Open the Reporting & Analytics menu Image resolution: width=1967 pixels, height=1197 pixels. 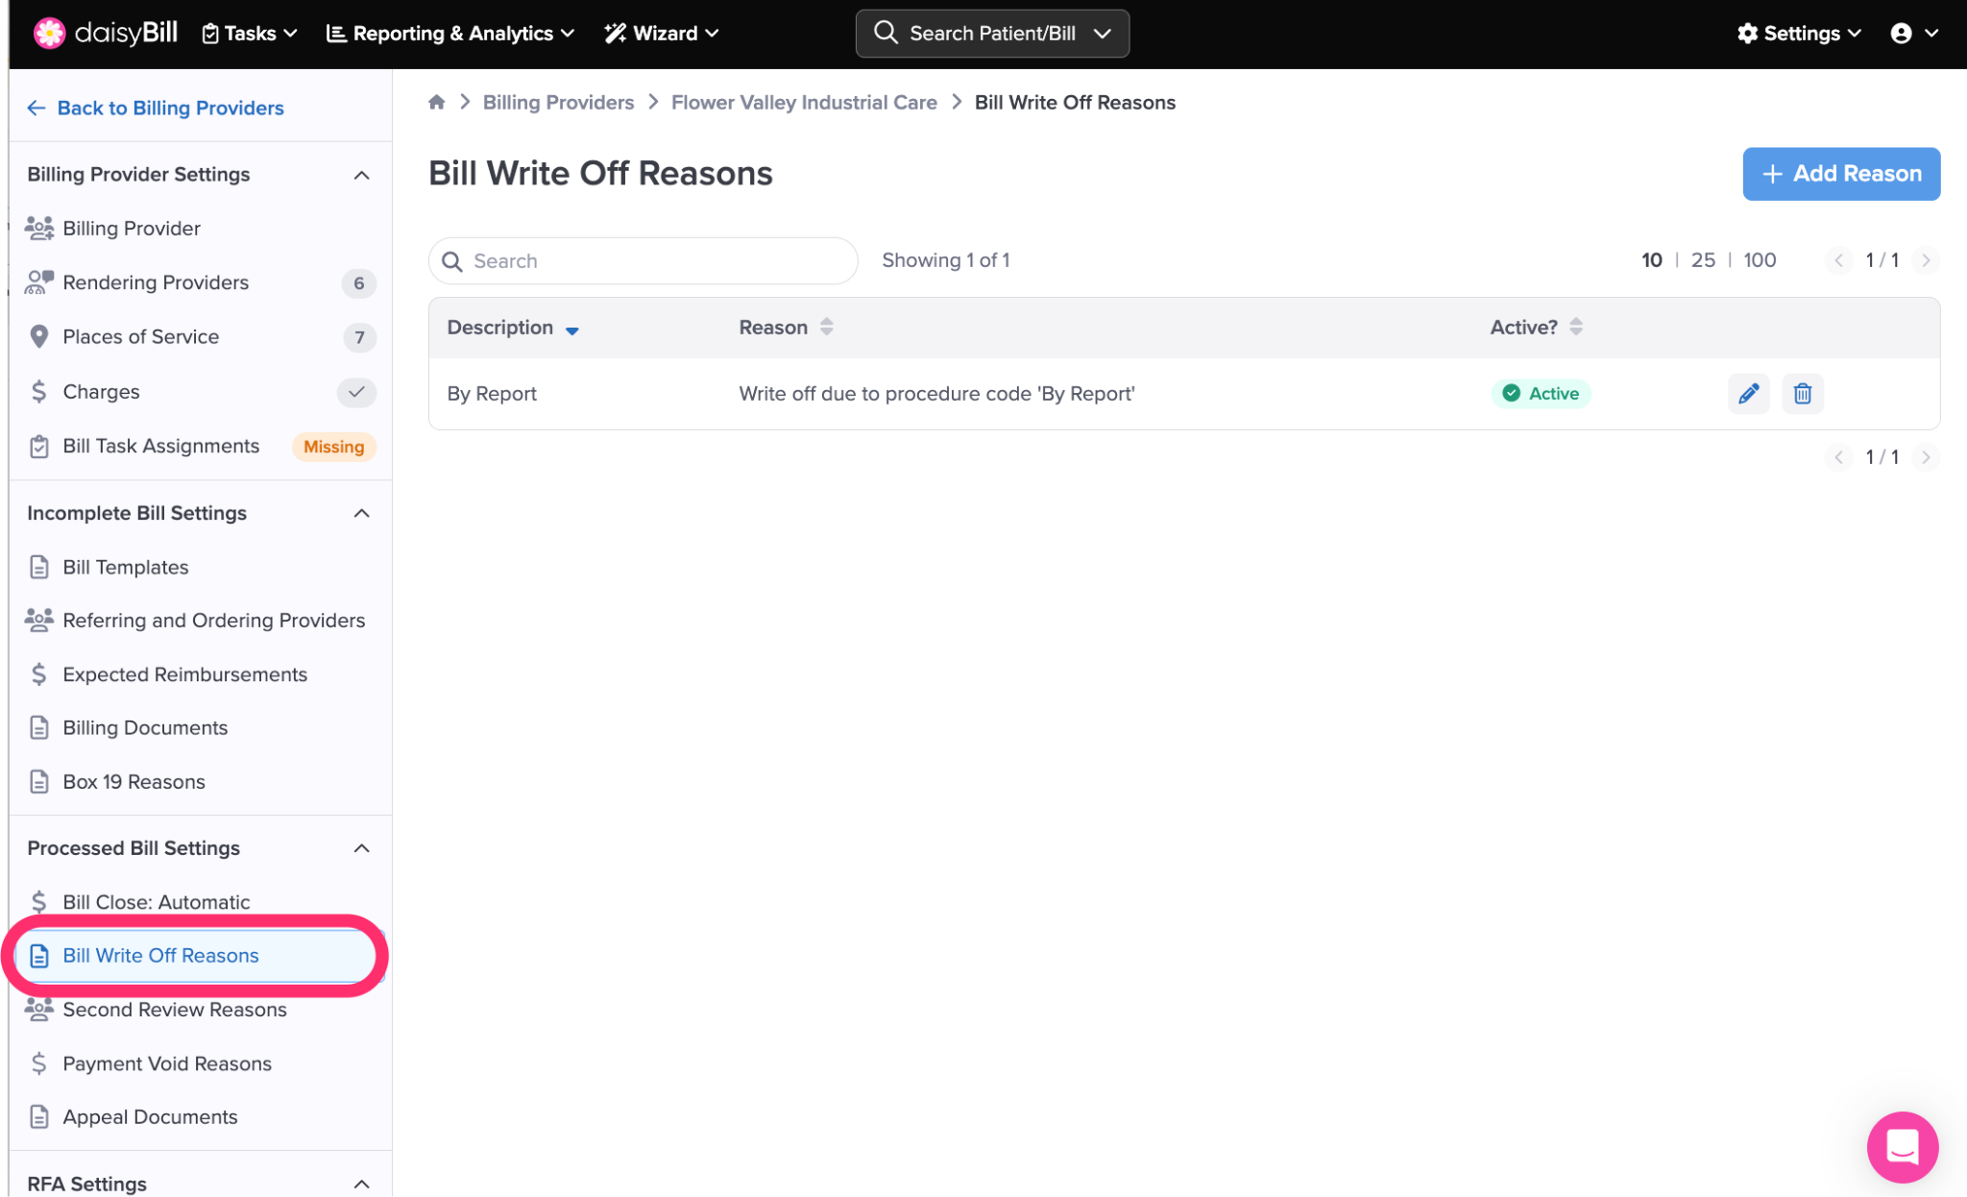tap(450, 33)
